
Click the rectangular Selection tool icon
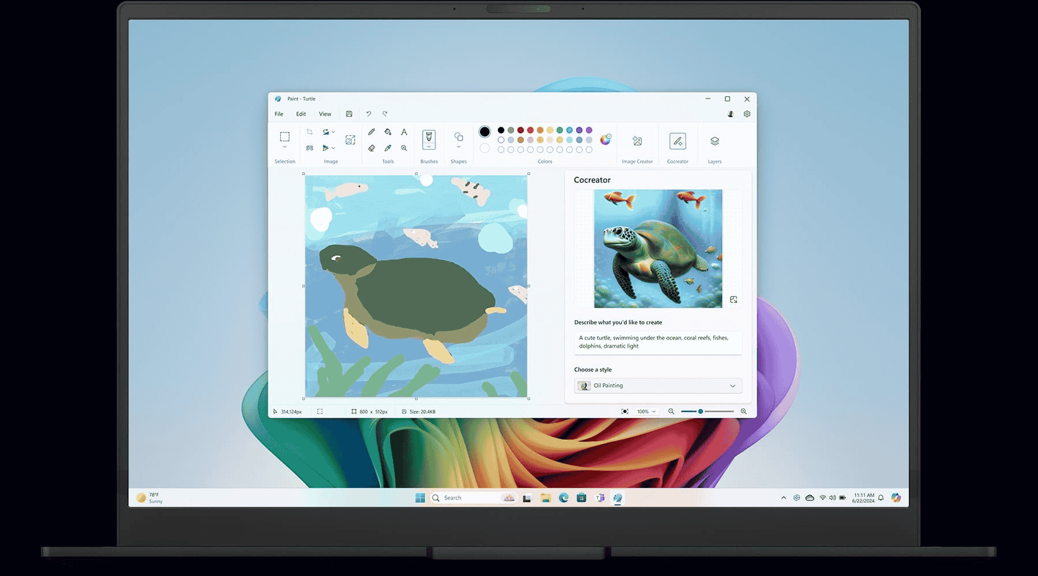click(285, 137)
